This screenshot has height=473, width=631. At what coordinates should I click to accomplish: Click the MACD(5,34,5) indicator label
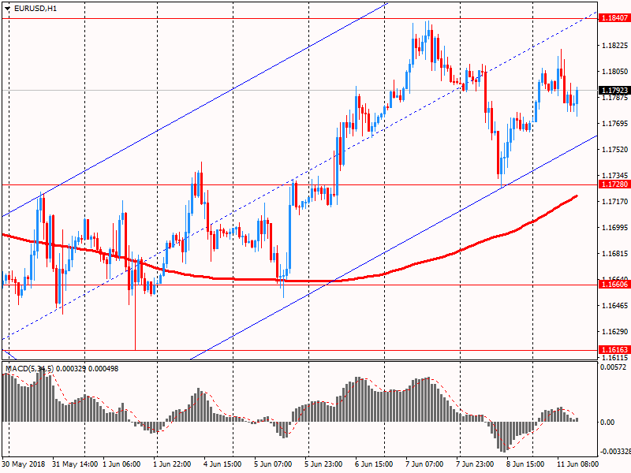pyautogui.click(x=30, y=368)
